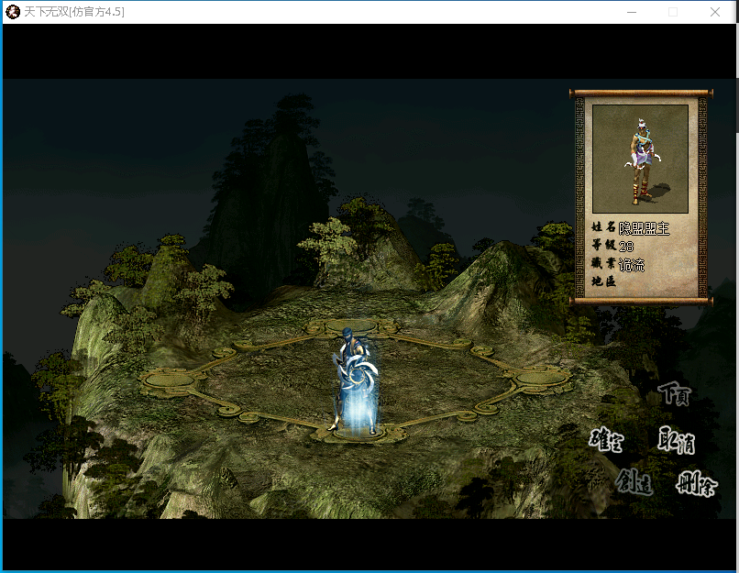
Task: Click the empty right character platform
Action: 535,376
